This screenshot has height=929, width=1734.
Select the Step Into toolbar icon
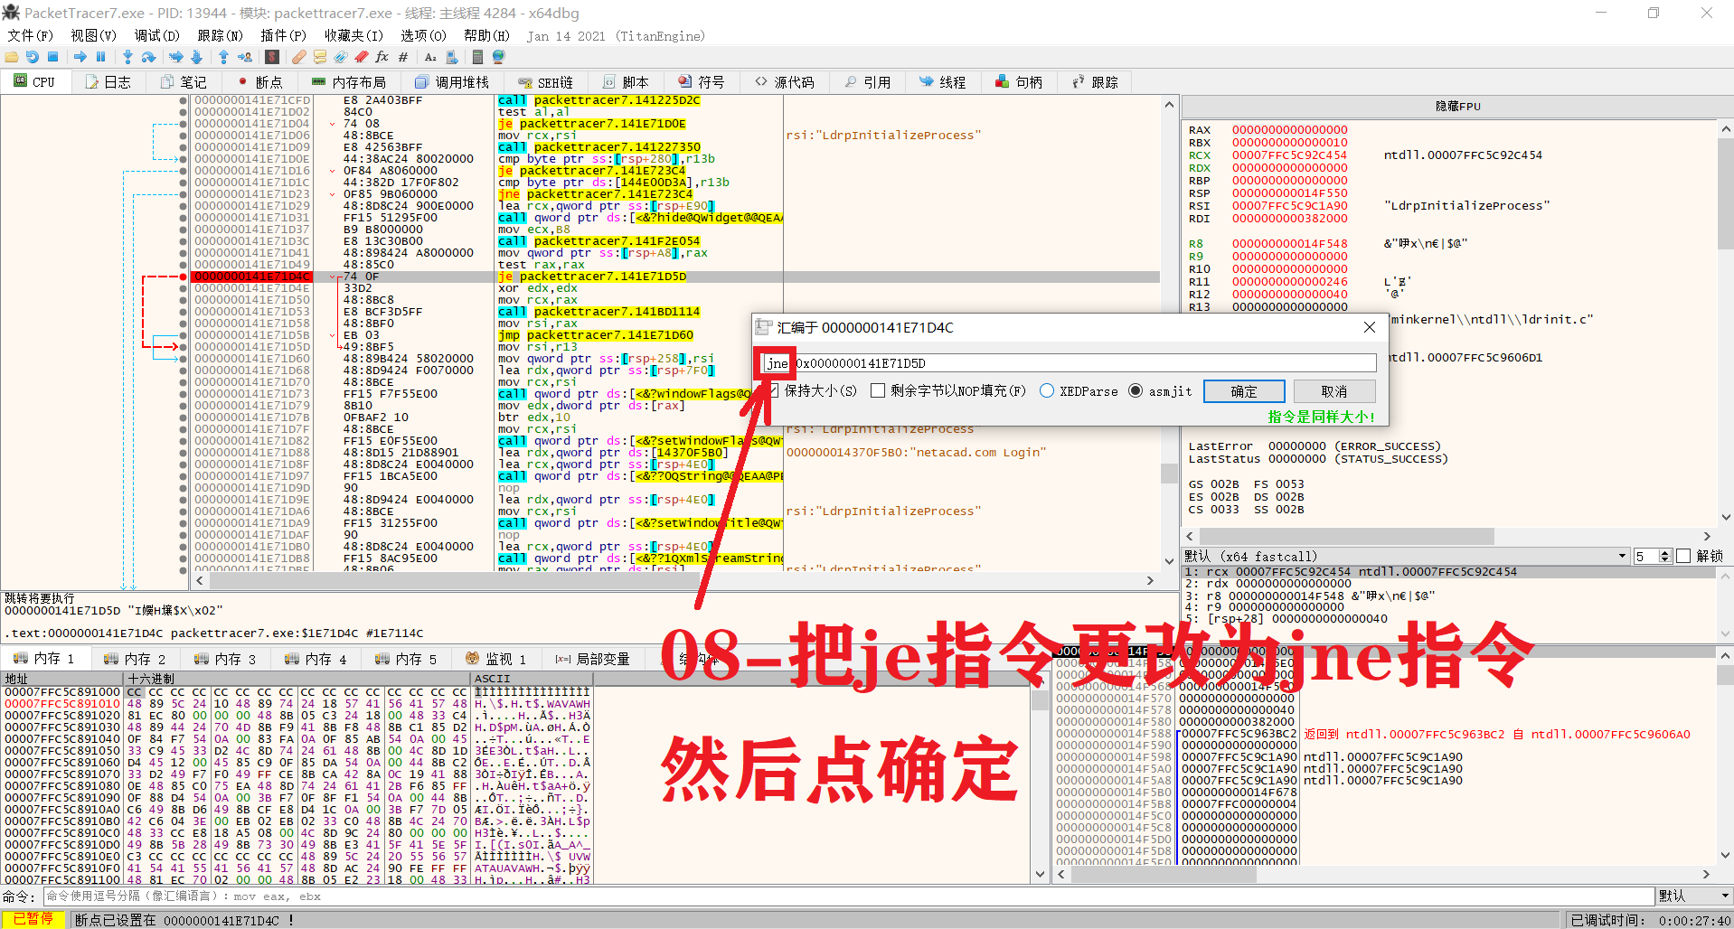127,56
